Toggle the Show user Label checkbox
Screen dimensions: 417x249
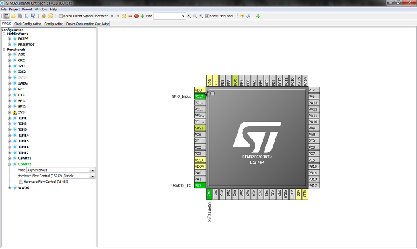point(207,16)
